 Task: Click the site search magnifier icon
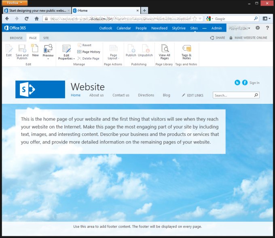[x=256, y=95]
